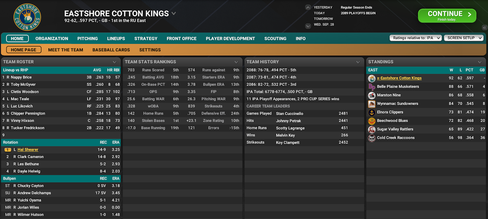
Task: Switch to the Baseball Cards tab
Action: (111, 50)
